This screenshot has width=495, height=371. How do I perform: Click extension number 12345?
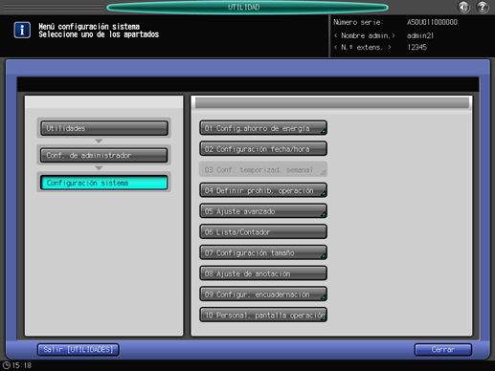point(416,47)
